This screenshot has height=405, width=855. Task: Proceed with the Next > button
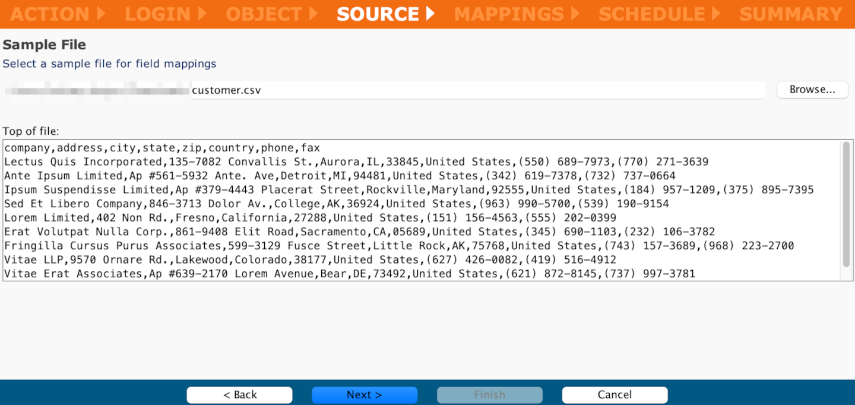[365, 395]
